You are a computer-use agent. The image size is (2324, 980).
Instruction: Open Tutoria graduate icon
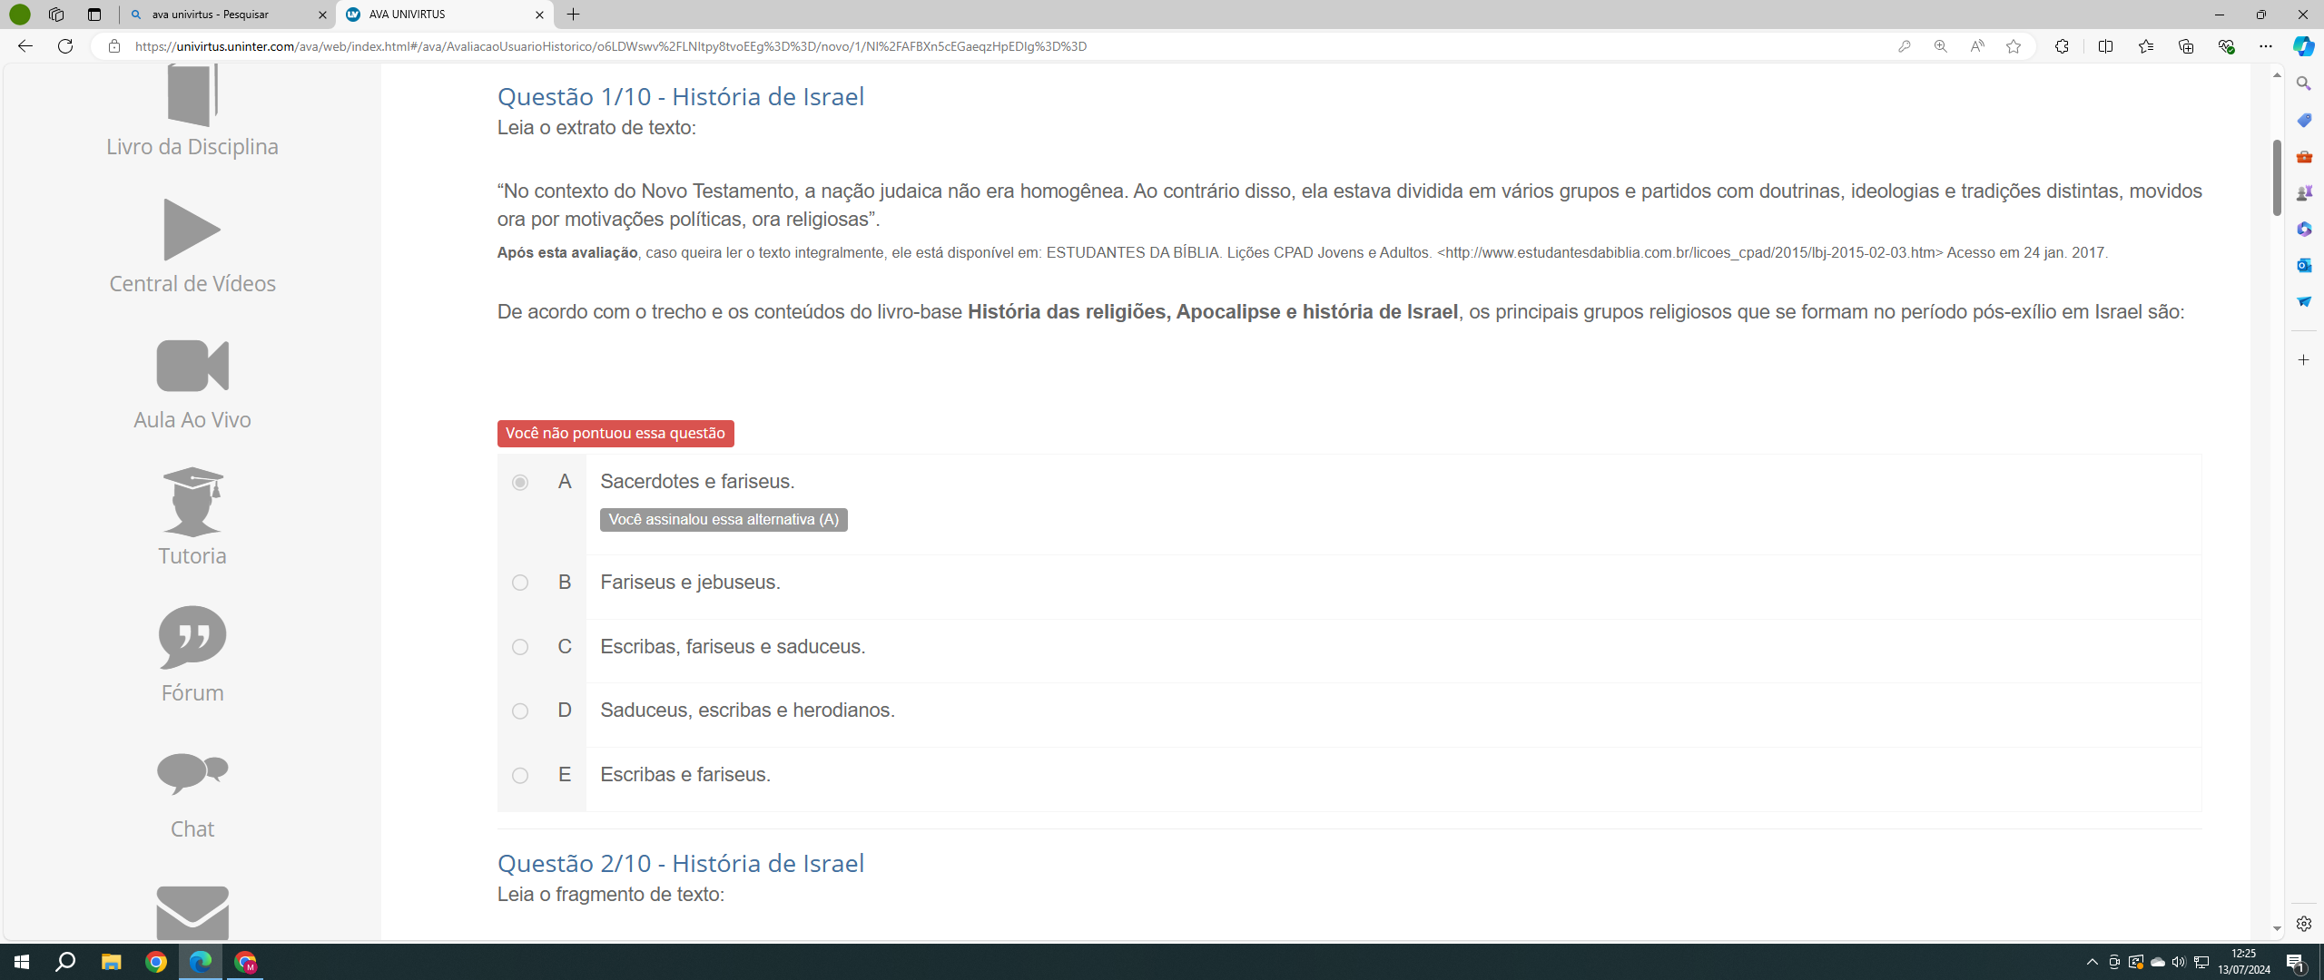click(x=192, y=502)
